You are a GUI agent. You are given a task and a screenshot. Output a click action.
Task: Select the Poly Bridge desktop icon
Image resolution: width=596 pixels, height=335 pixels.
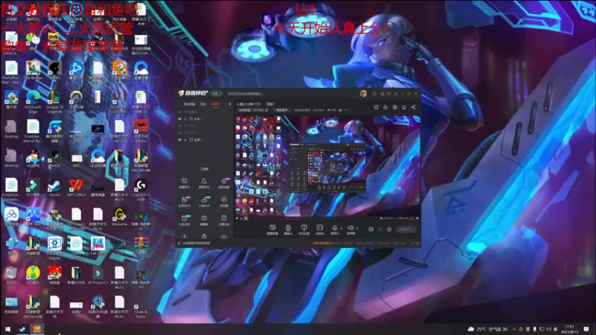(x=33, y=71)
